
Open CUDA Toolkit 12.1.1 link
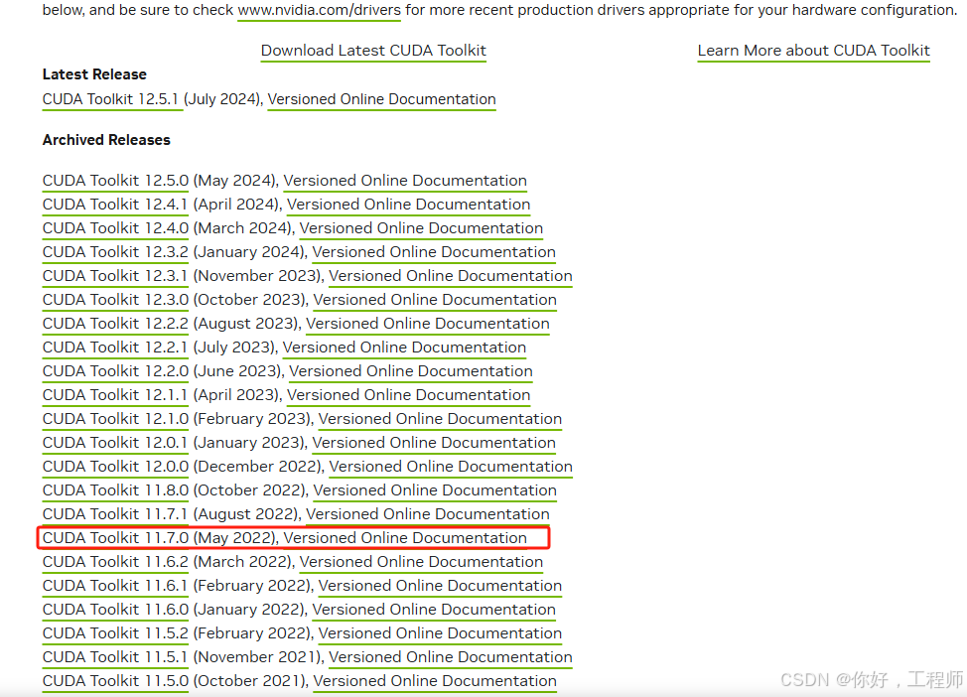[x=115, y=395]
